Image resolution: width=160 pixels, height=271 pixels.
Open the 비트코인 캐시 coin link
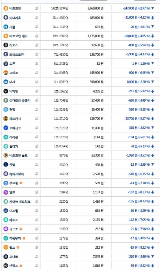[18, 36]
